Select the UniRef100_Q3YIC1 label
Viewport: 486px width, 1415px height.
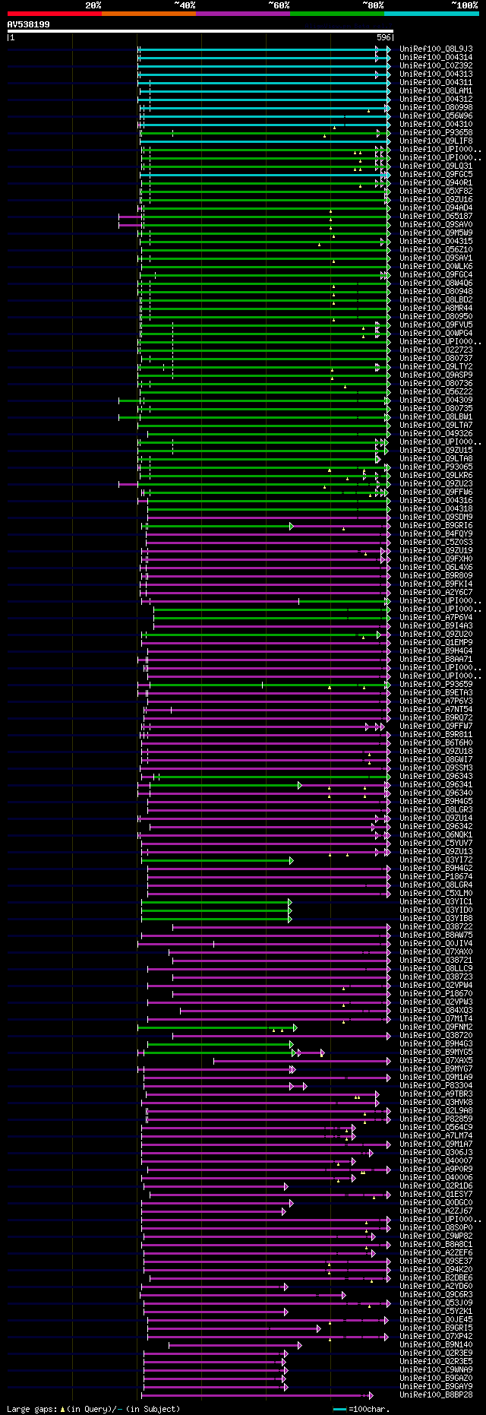click(x=436, y=901)
